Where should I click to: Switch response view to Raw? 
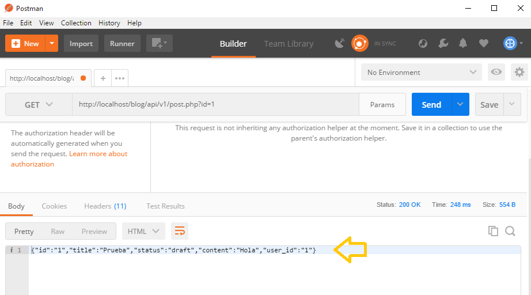(x=58, y=231)
